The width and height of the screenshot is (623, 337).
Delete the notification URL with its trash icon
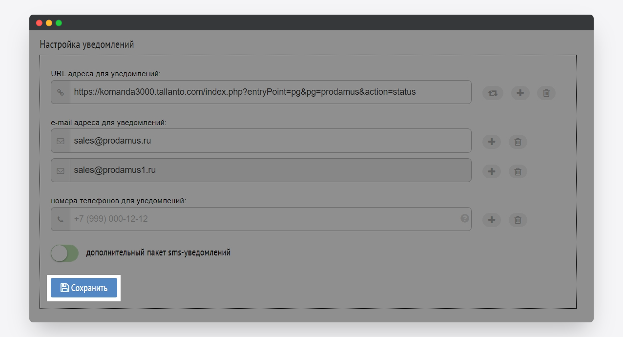pos(546,93)
